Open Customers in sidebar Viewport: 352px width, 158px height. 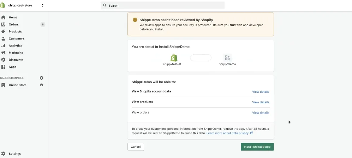coord(17,38)
